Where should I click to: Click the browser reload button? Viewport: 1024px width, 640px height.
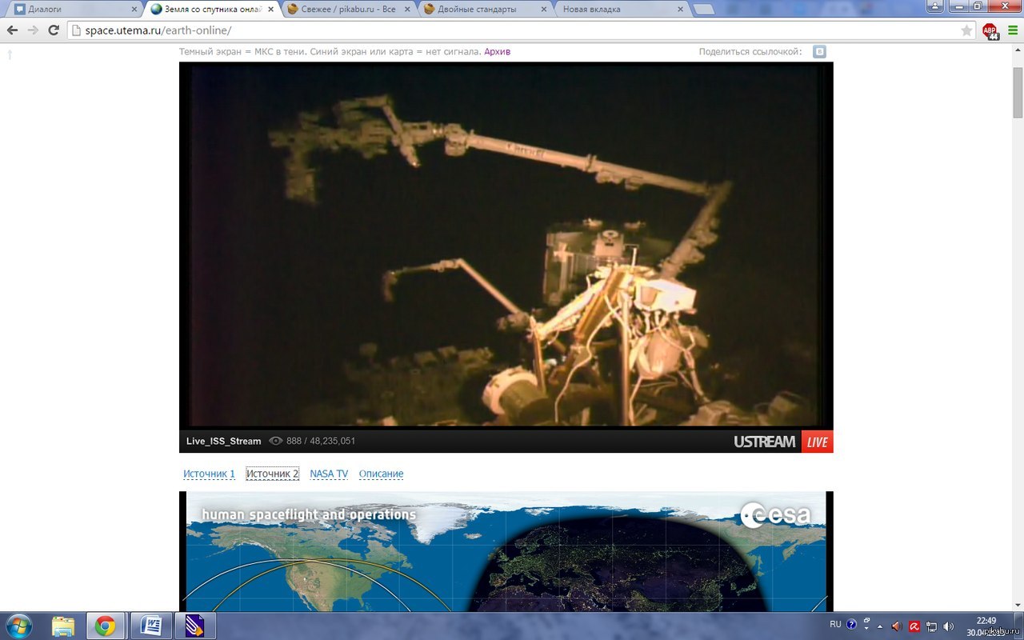(x=54, y=30)
